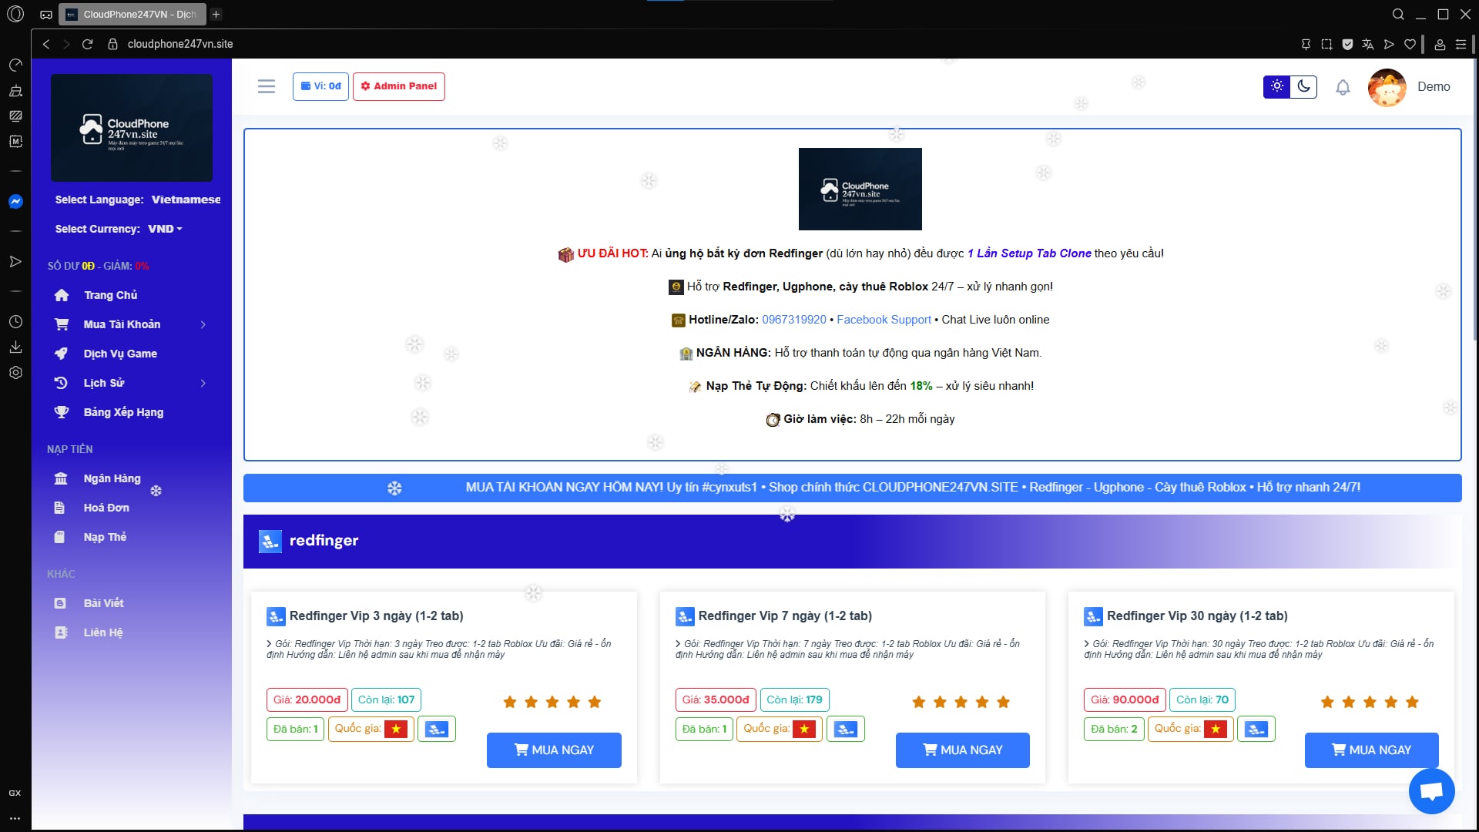Go to Trang Chủ home

coord(110,295)
